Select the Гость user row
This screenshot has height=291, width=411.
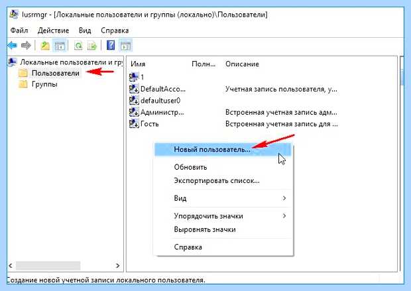(x=149, y=124)
